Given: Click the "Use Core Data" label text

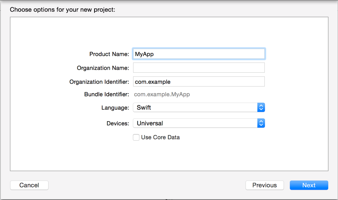Looking at the screenshot, I should [x=160, y=137].
